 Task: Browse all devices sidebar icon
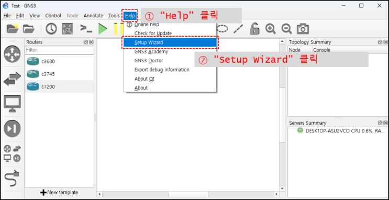tap(12, 153)
